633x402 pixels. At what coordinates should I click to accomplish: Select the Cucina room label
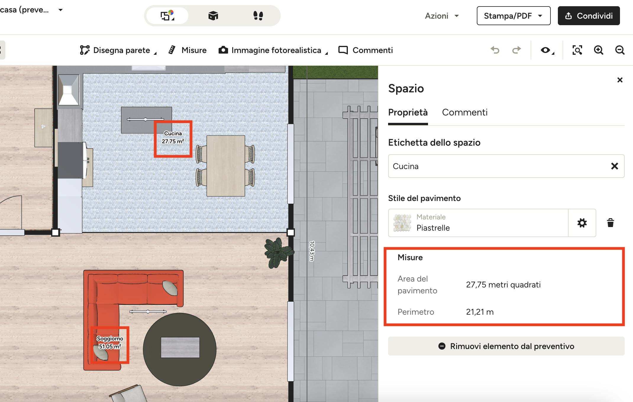[173, 137]
